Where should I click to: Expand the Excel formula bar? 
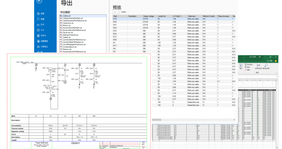pos(277,76)
